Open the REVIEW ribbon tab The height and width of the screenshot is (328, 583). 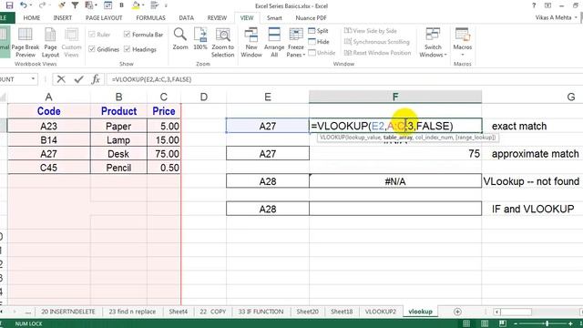(217, 18)
